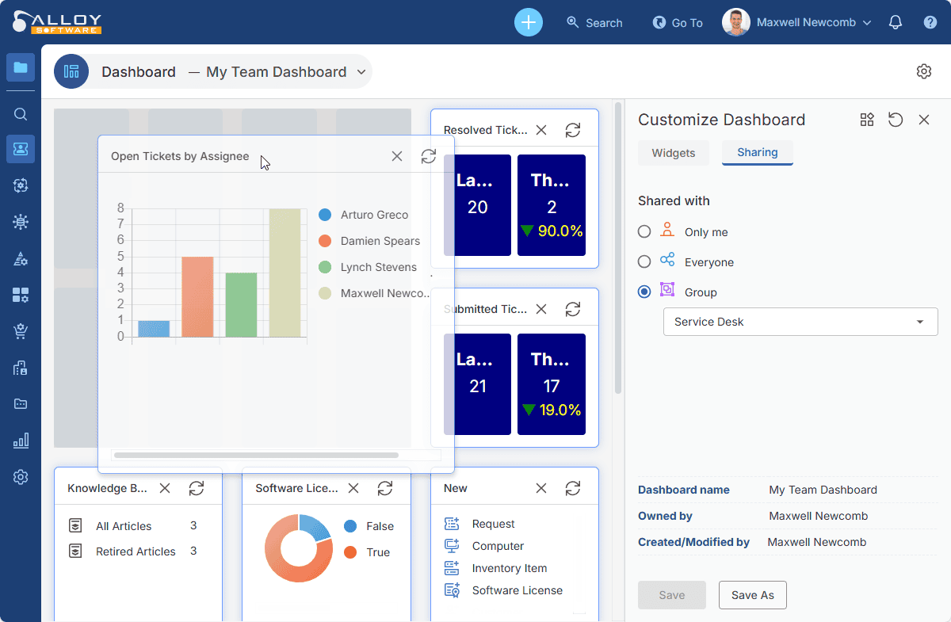This screenshot has height=622, width=951.
Task: Open the notifications bell
Action: coord(896,22)
